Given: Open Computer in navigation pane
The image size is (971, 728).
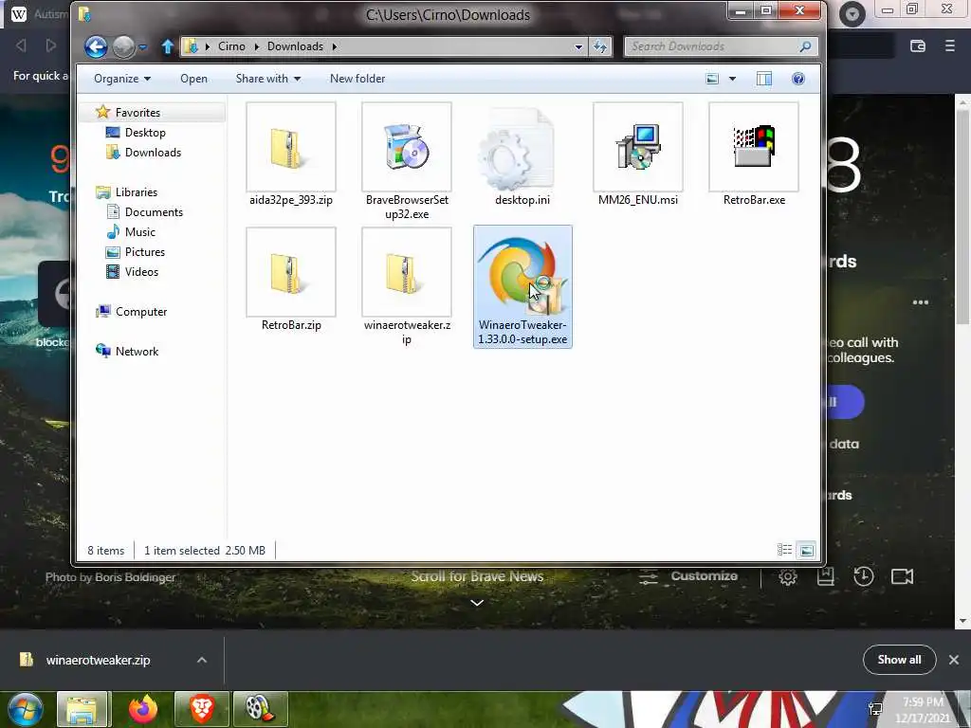Looking at the screenshot, I should point(141,311).
